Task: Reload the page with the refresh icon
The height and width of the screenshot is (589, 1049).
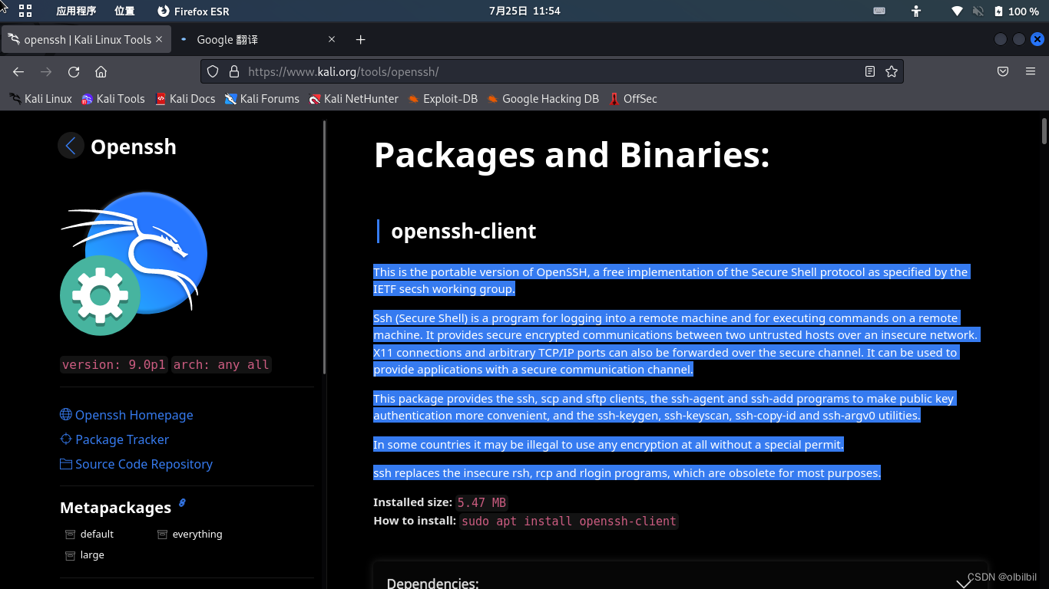Action: point(74,71)
